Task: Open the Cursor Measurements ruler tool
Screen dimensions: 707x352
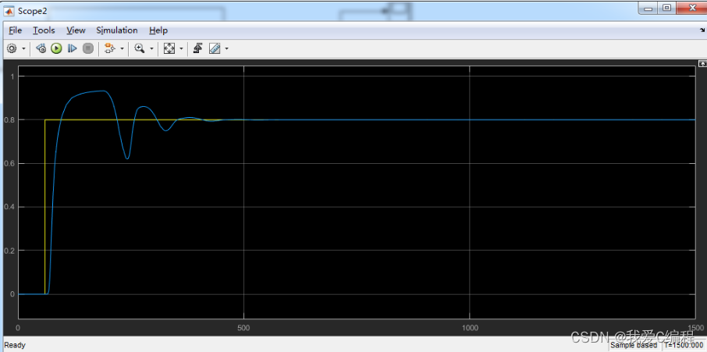Action: pos(215,48)
